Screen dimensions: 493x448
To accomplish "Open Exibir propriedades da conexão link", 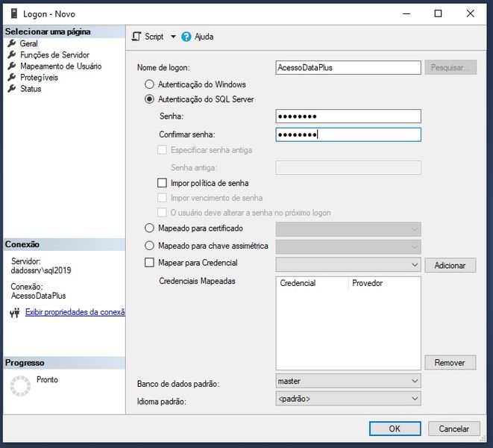I will [75, 312].
